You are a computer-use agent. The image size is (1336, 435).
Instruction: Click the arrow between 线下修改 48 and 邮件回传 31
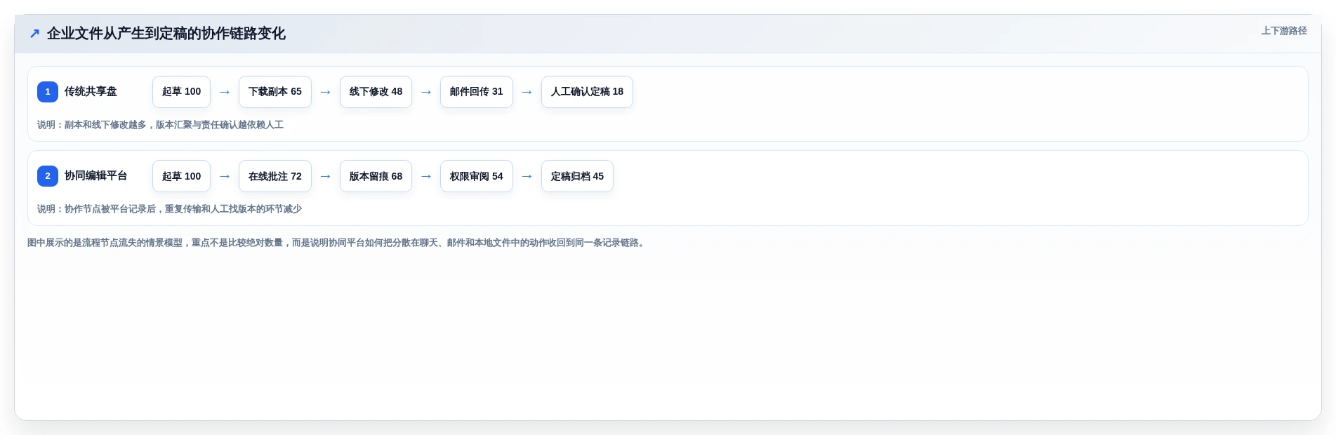click(426, 92)
